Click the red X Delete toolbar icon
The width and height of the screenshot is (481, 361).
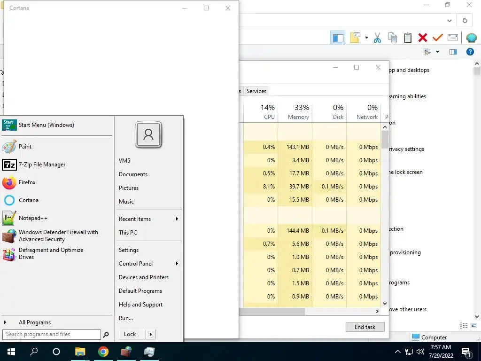(422, 38)
